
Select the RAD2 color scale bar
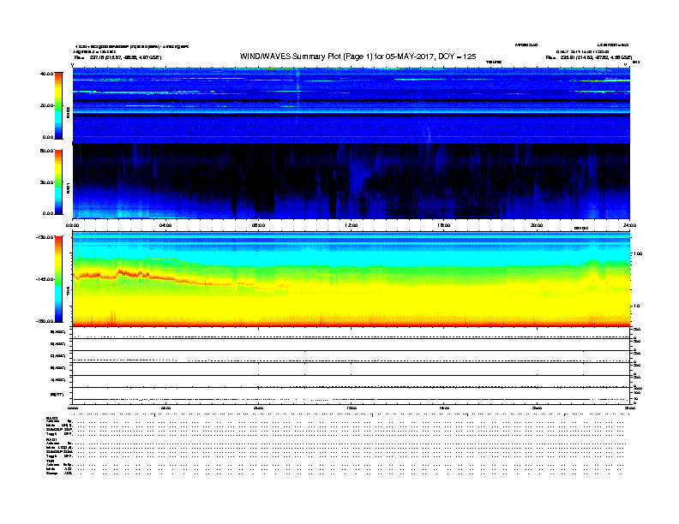[x=58, y=105]
